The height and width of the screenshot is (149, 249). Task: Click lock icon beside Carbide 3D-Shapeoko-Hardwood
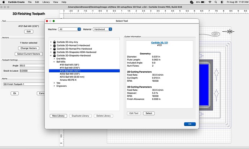click(x=54, y=55)
